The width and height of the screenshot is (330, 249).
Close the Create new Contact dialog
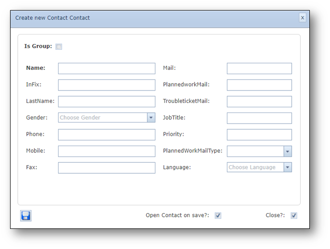click(x=302, y=18)
